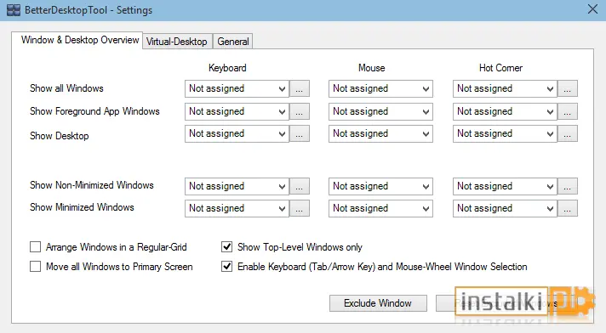Open Keyboard dropdown for Show Desktop

click(237, 134)
